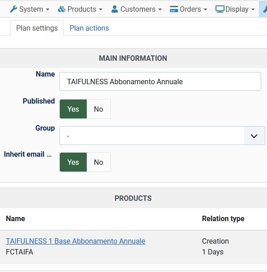Image resolution: width=267 pixels, height=272 pixels.
Task: Set Published to No
Action: 98,109
